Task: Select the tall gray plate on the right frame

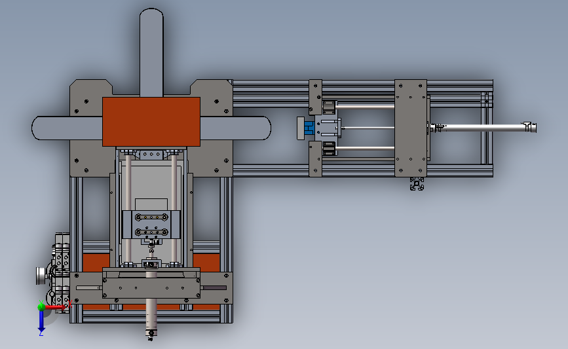Action: pyautogui.click(x=410, y=128)
